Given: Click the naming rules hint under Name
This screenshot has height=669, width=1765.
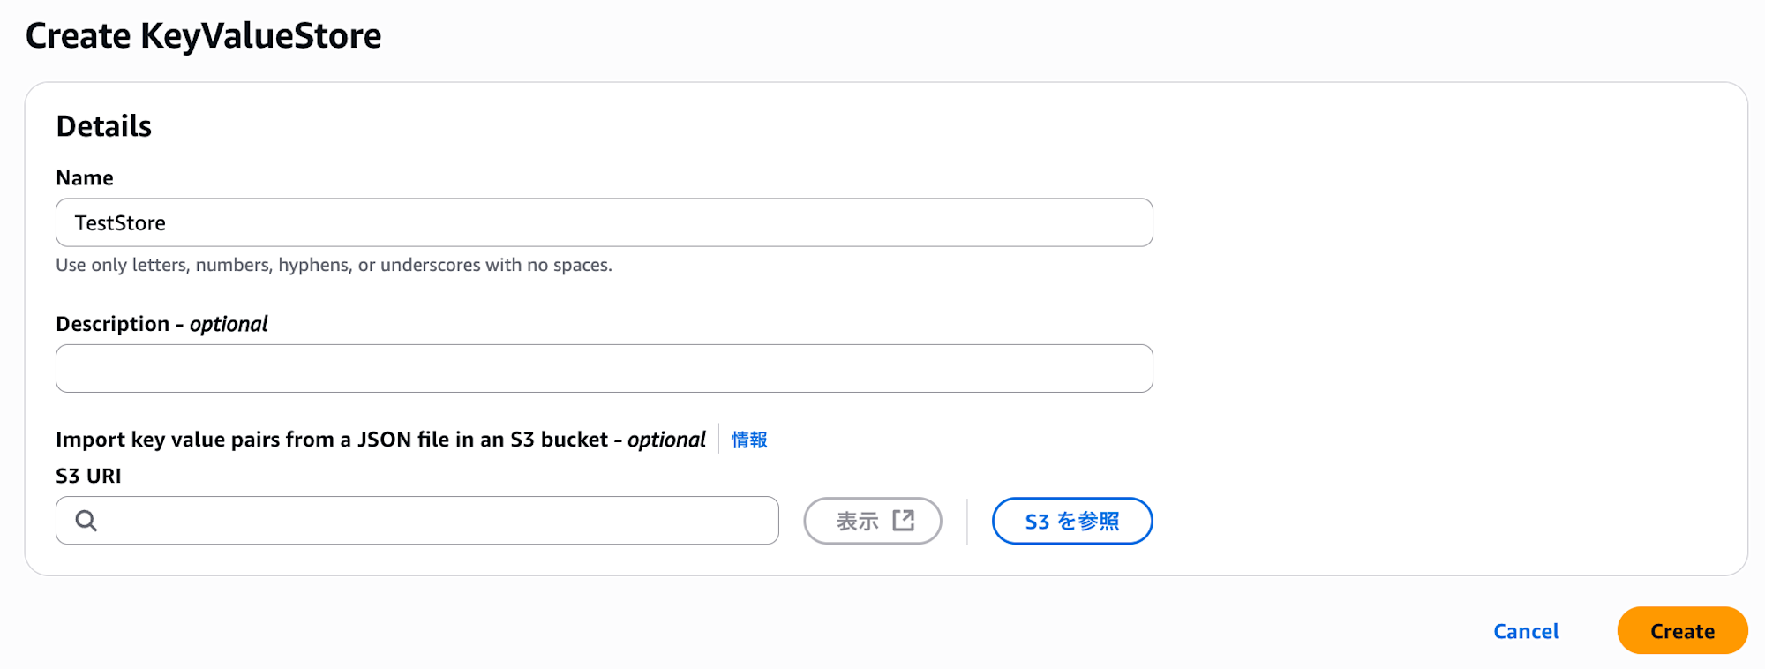Looking at the screenshot, I should coord(334,265).
